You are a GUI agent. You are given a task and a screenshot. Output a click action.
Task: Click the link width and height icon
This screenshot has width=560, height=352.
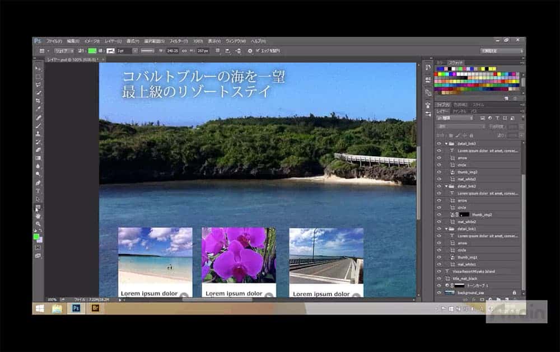pos(184,51)
